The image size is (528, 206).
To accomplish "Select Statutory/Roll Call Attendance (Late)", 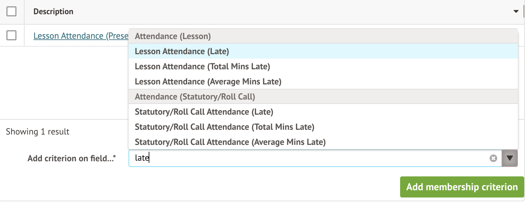I will pyautogui.click(x=204, y=112).
